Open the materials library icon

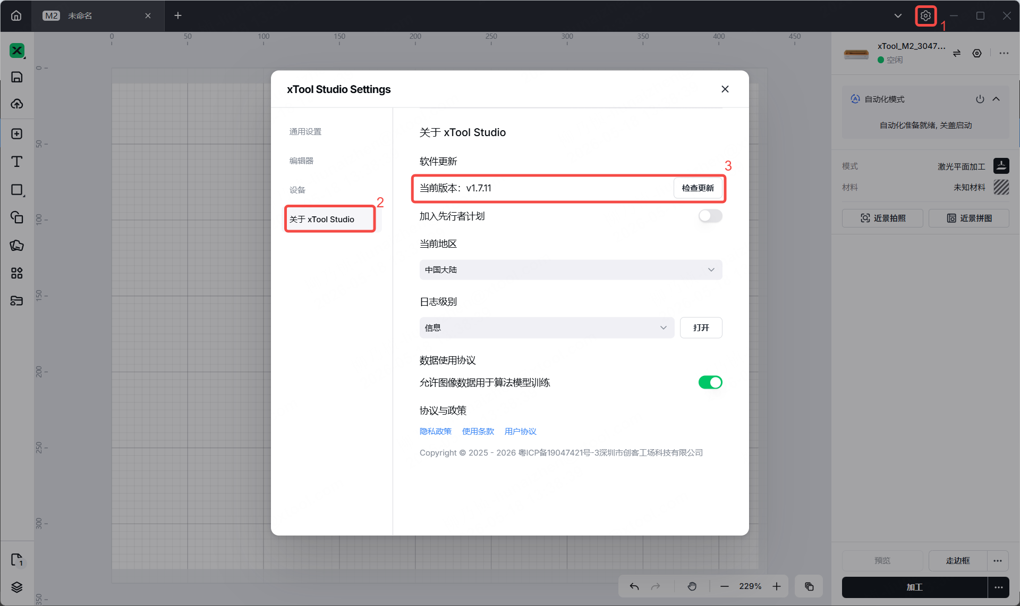coord(17,301)
